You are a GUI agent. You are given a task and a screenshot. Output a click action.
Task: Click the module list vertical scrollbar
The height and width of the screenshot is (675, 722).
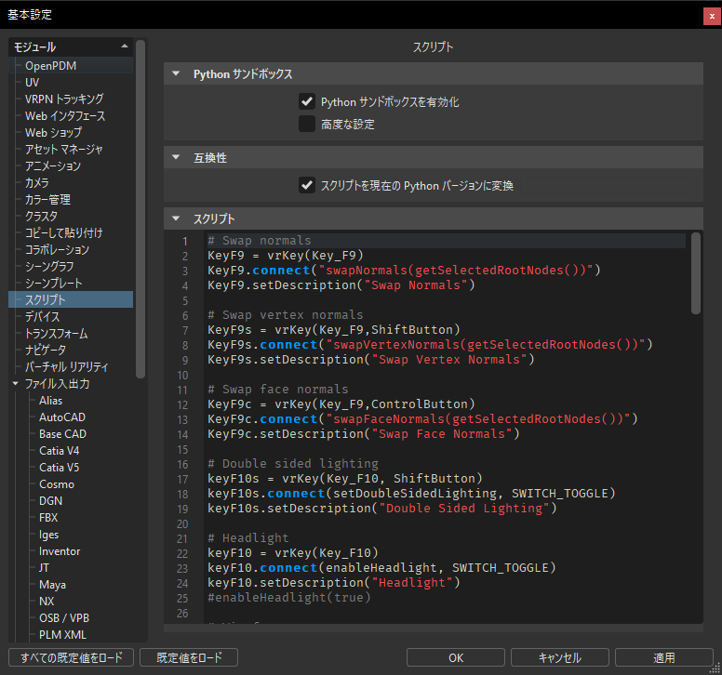[140, 209]
